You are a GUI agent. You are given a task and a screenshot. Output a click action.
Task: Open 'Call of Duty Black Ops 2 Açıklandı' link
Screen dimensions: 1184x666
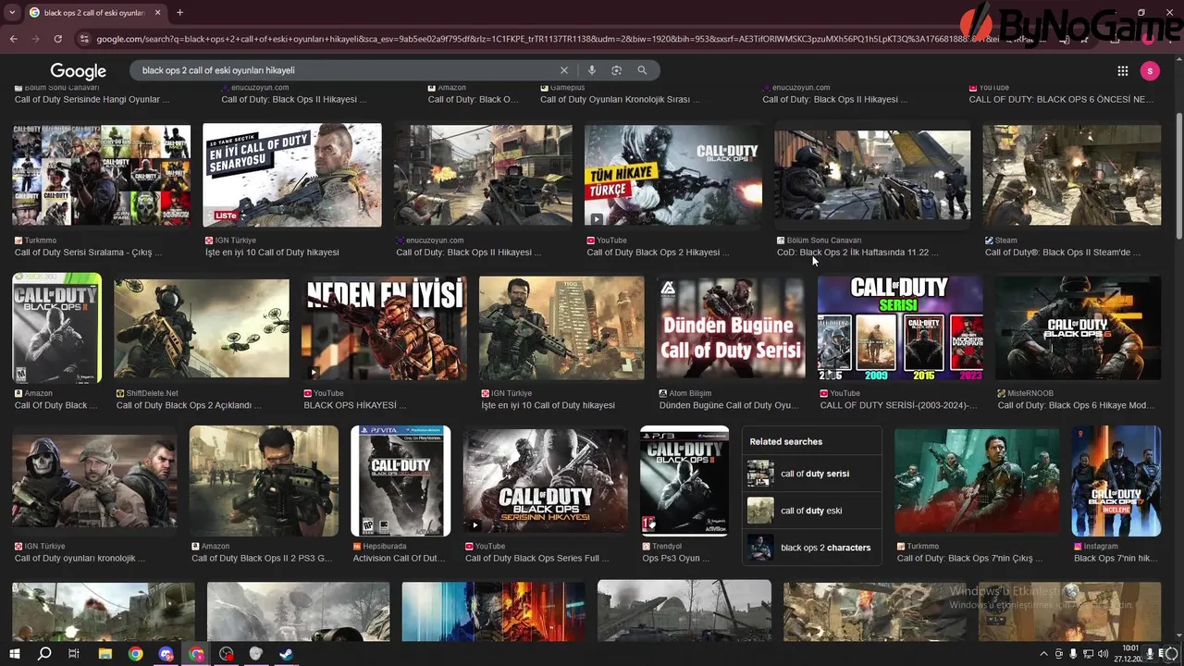(x=189, y=405)
